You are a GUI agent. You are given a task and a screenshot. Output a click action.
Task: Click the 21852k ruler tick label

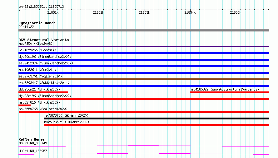tap(98, 12)
